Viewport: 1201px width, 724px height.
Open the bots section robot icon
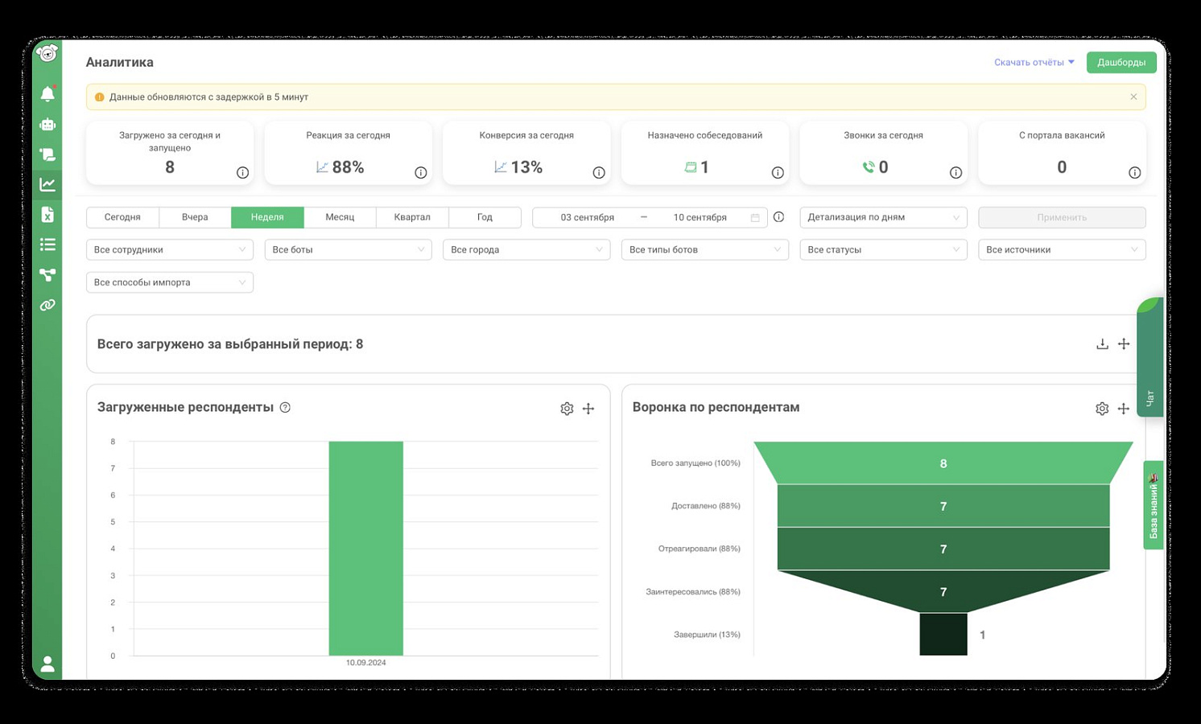(47, 124)
